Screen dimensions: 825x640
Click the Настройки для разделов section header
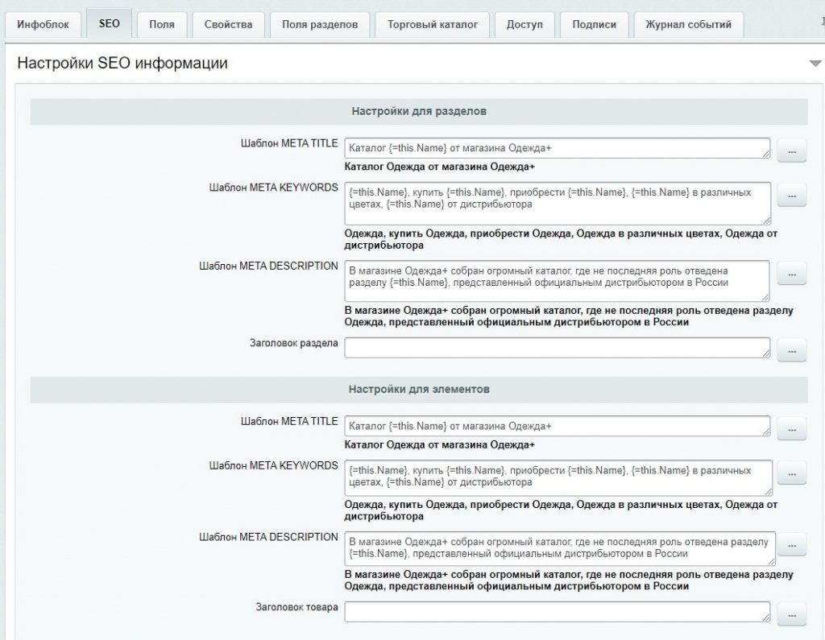click(x=419, y=111)
